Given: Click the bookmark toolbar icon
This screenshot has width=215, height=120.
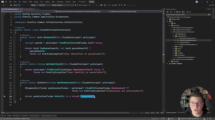Looking at the screenshot, I should click(125, 5).
